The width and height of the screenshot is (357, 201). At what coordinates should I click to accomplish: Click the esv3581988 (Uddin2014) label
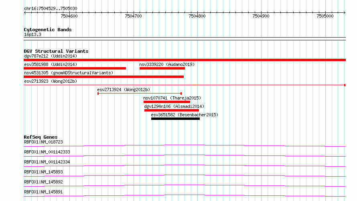coord(51,64)
